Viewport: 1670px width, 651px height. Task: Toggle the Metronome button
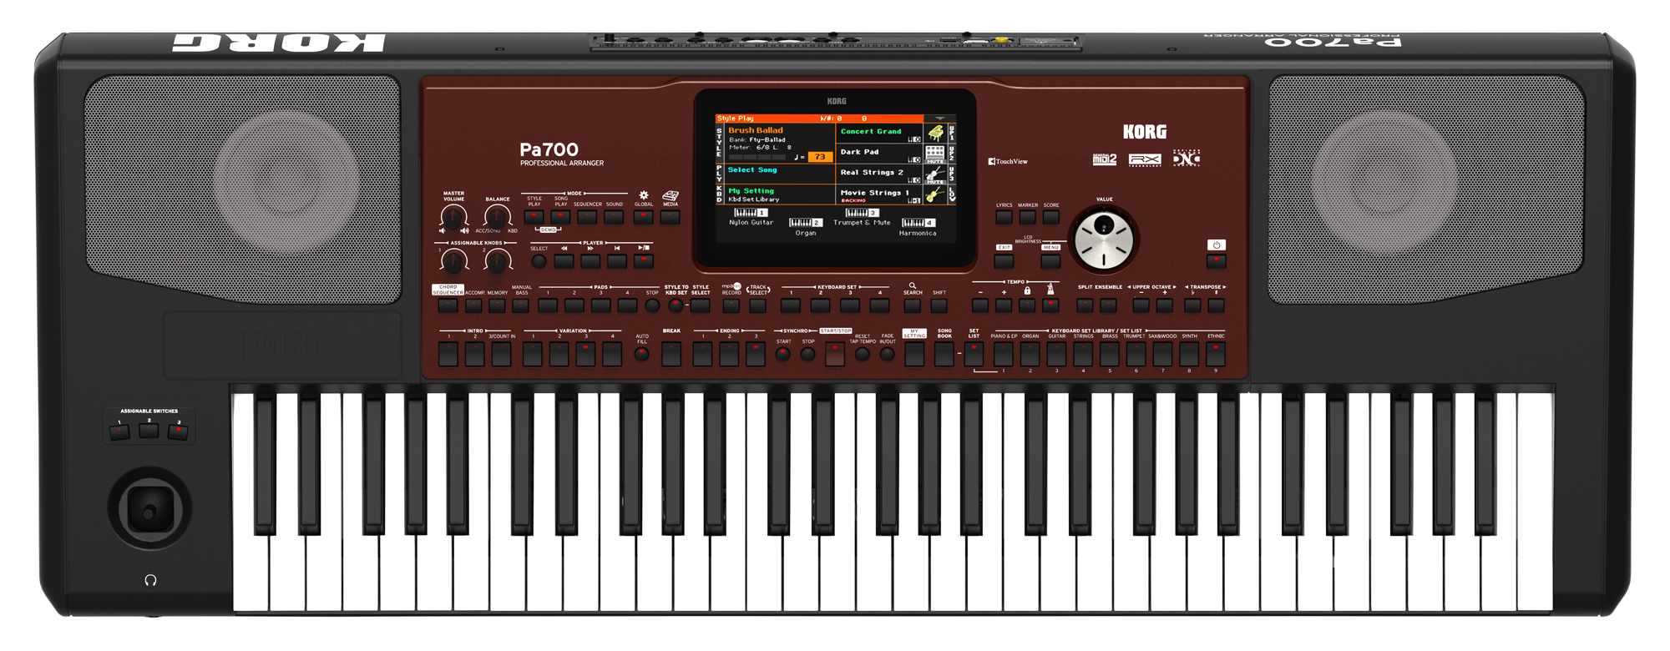tap(1051, 305)
